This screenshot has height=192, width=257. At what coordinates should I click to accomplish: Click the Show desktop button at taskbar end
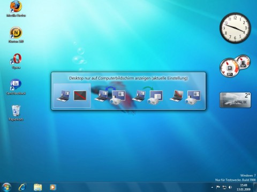click(x=255, y=187)
